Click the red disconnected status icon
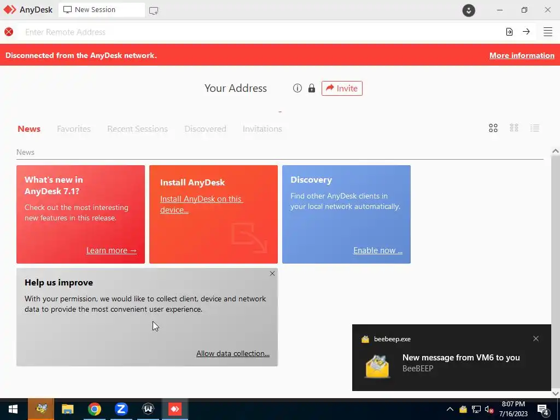This screenshot has height=420, width=560. [x=9, y=32]
